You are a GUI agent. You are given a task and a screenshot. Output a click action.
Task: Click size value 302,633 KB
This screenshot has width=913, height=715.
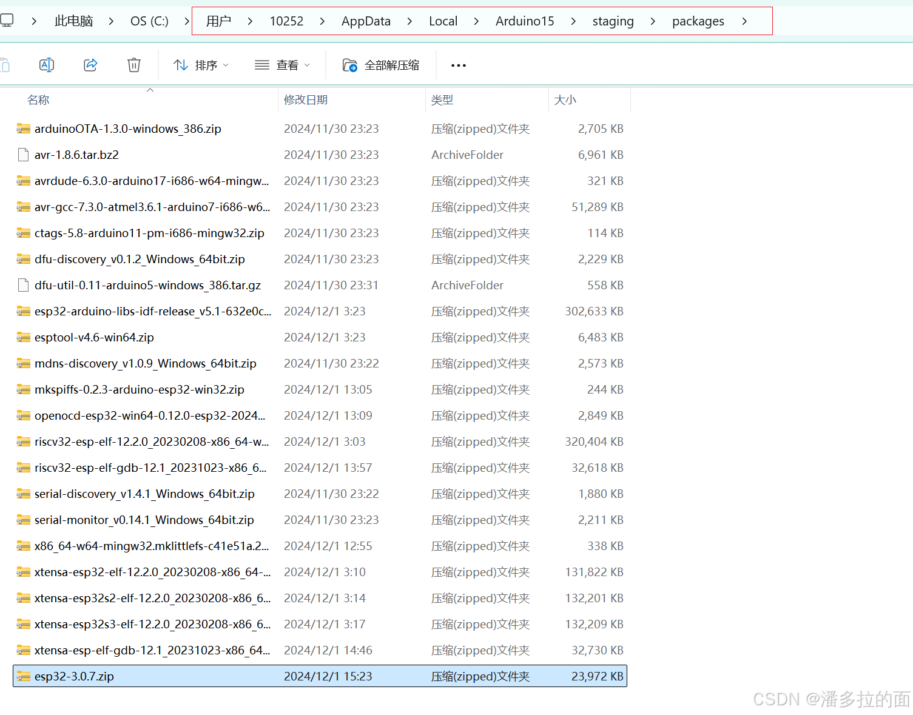pyautogui.click(x=594, y=311)
